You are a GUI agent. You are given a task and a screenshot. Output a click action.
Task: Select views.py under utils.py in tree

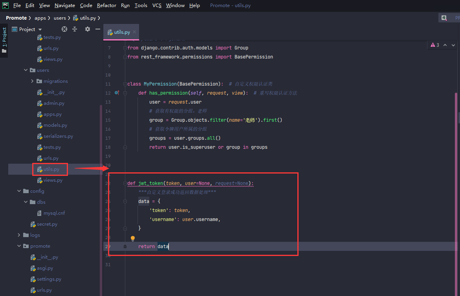[53, 180]
